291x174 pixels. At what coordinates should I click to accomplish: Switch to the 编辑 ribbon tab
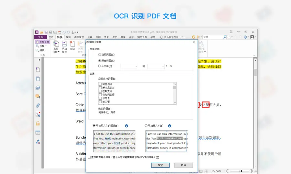pos(68,37)
